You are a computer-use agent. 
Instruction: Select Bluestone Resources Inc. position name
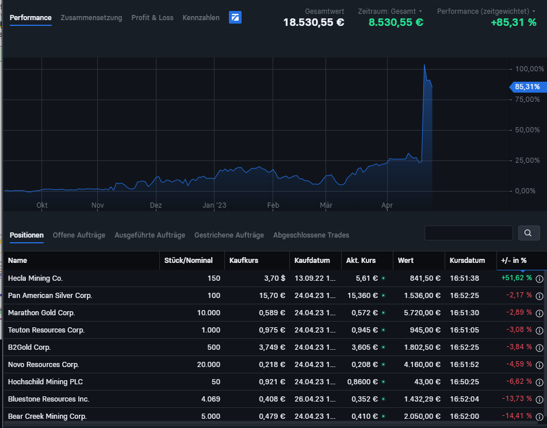(49, 399)
